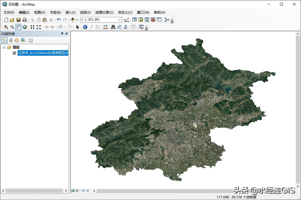Open the map scale dropdown list
This screenshot has width=301, height=200.
click(x=119, y=19)
